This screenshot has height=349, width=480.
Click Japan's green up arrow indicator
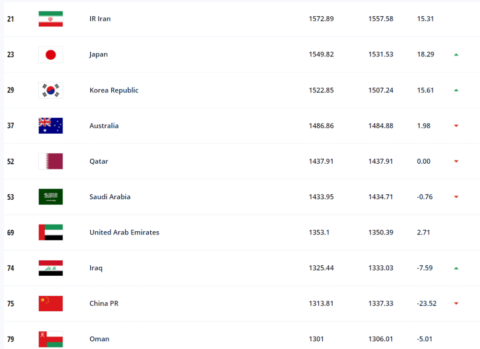[x=456, y=55]
